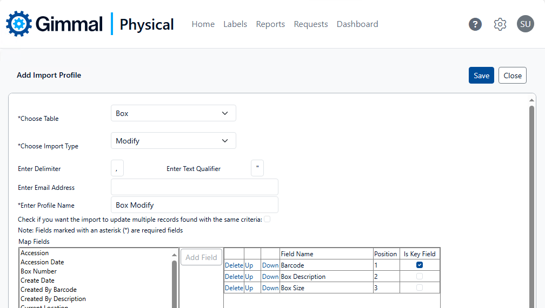Click the Save button

481,76
